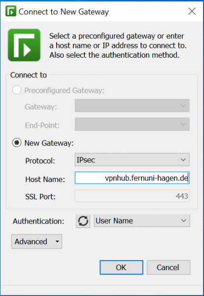The width and height of the screenshot is (204, 296).
Task: Open the disabled Gateway dropdown
Action: [132, 106]
